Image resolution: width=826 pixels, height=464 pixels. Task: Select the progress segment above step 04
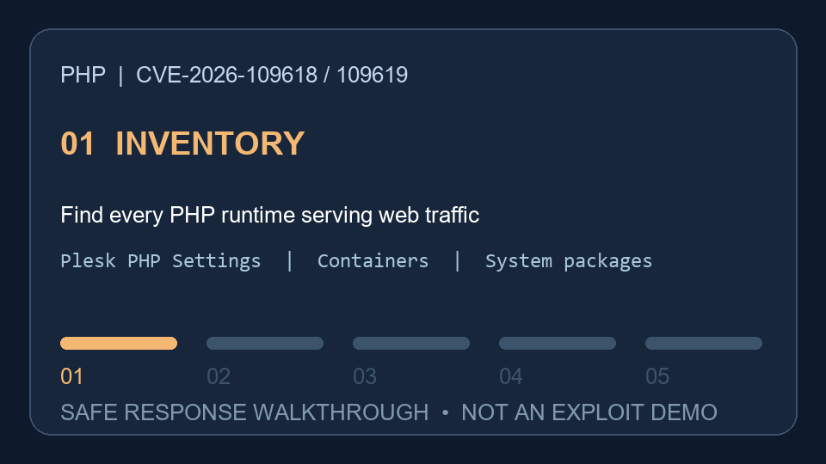coord(558,343)
